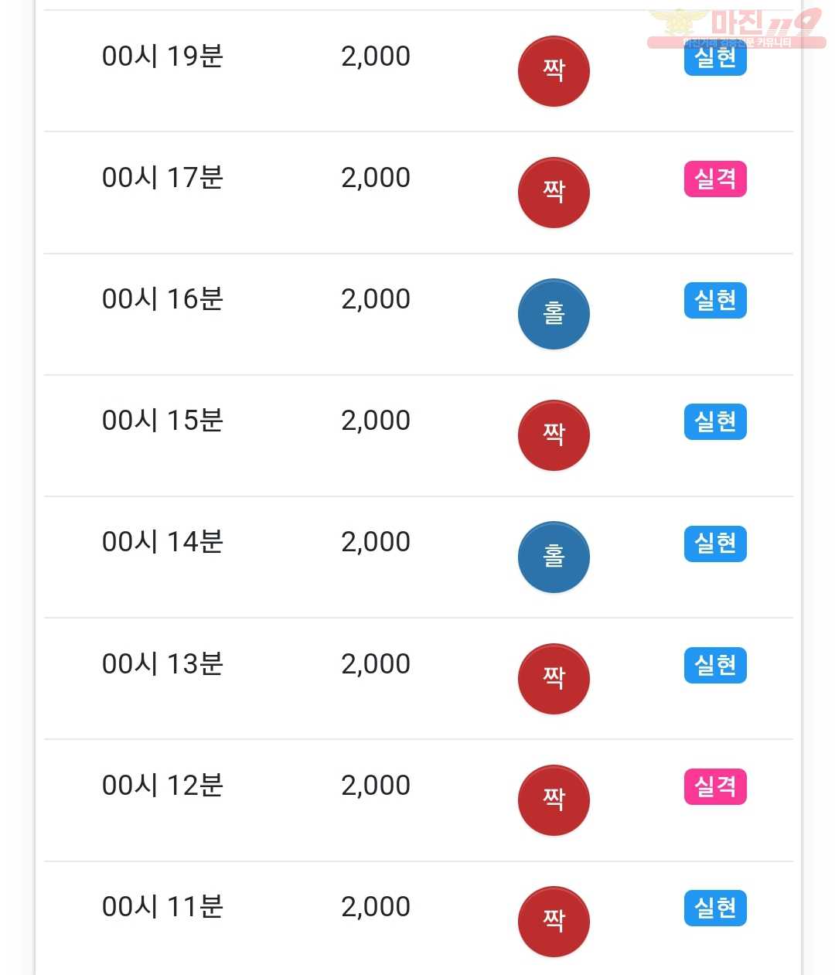This screenshot has height=975, width=835.
Task: Click the red 짝 circle at 00시 17분
Action: coord(554,193)
